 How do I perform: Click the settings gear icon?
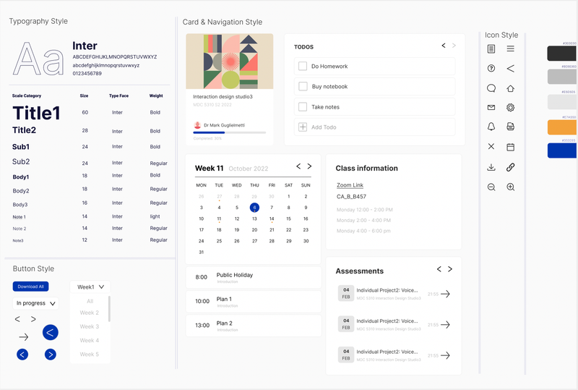pyautogui.click(x=511, y=108)
